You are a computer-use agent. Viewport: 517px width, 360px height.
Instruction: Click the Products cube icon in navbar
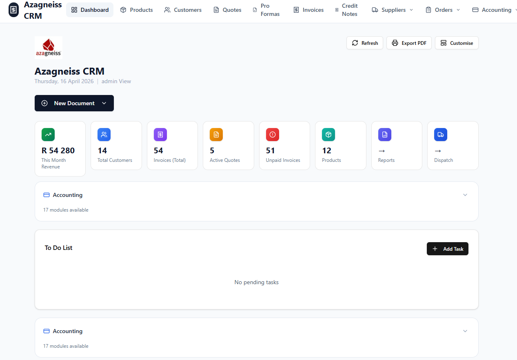[x=123, y=10]
